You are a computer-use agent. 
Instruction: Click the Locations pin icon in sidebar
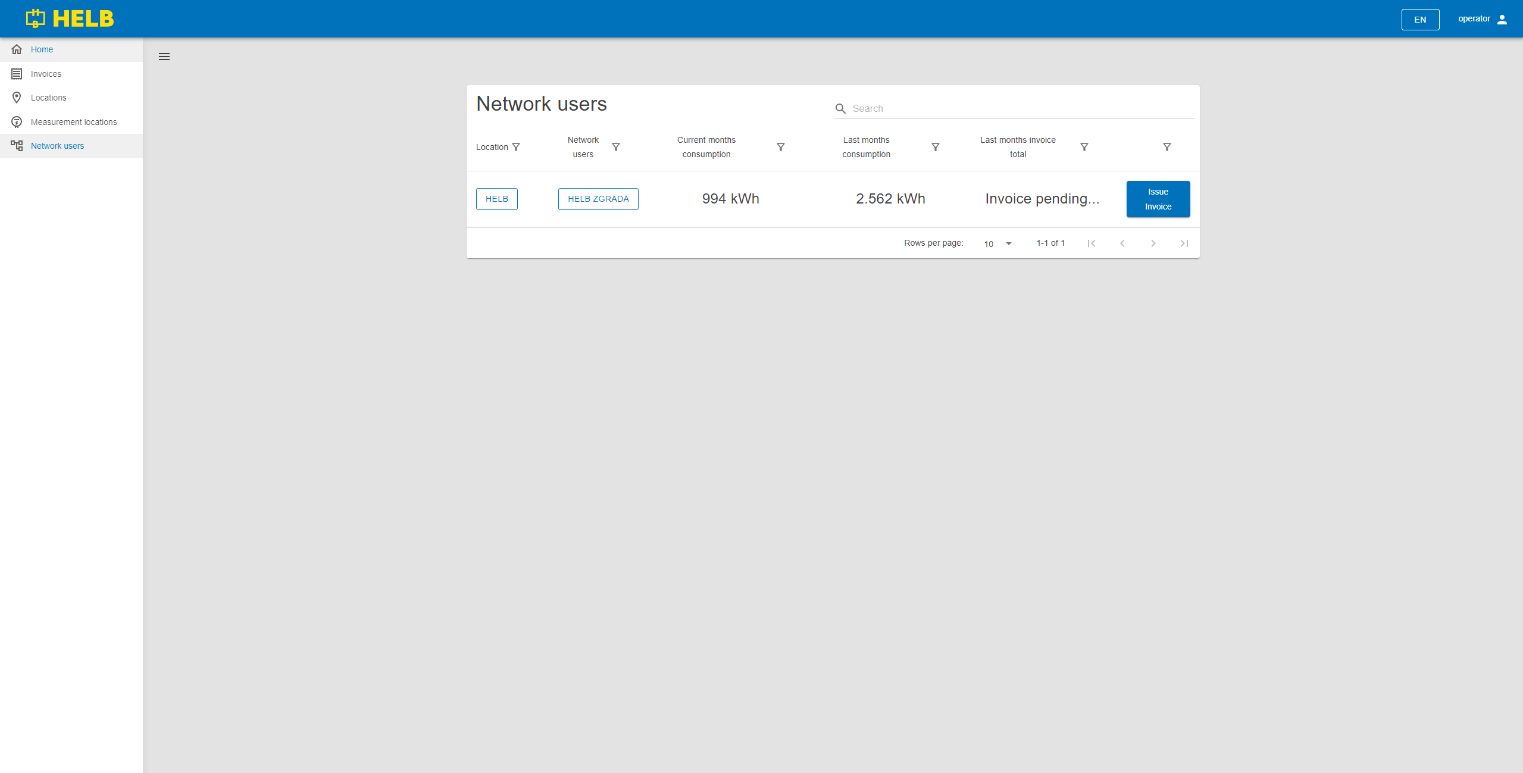click(17, 98)
